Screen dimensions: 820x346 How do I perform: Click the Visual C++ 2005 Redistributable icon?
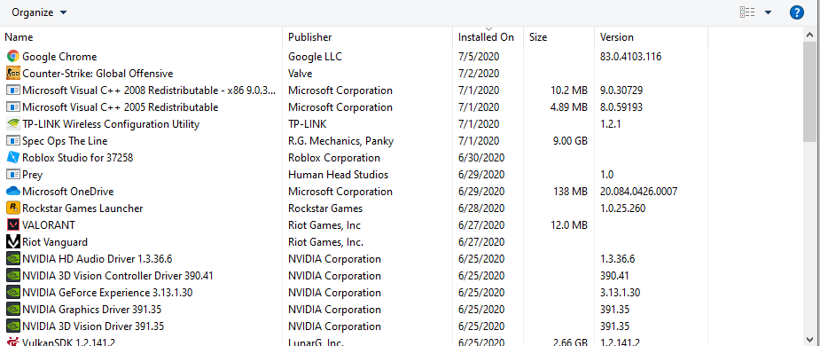[13, 107]
